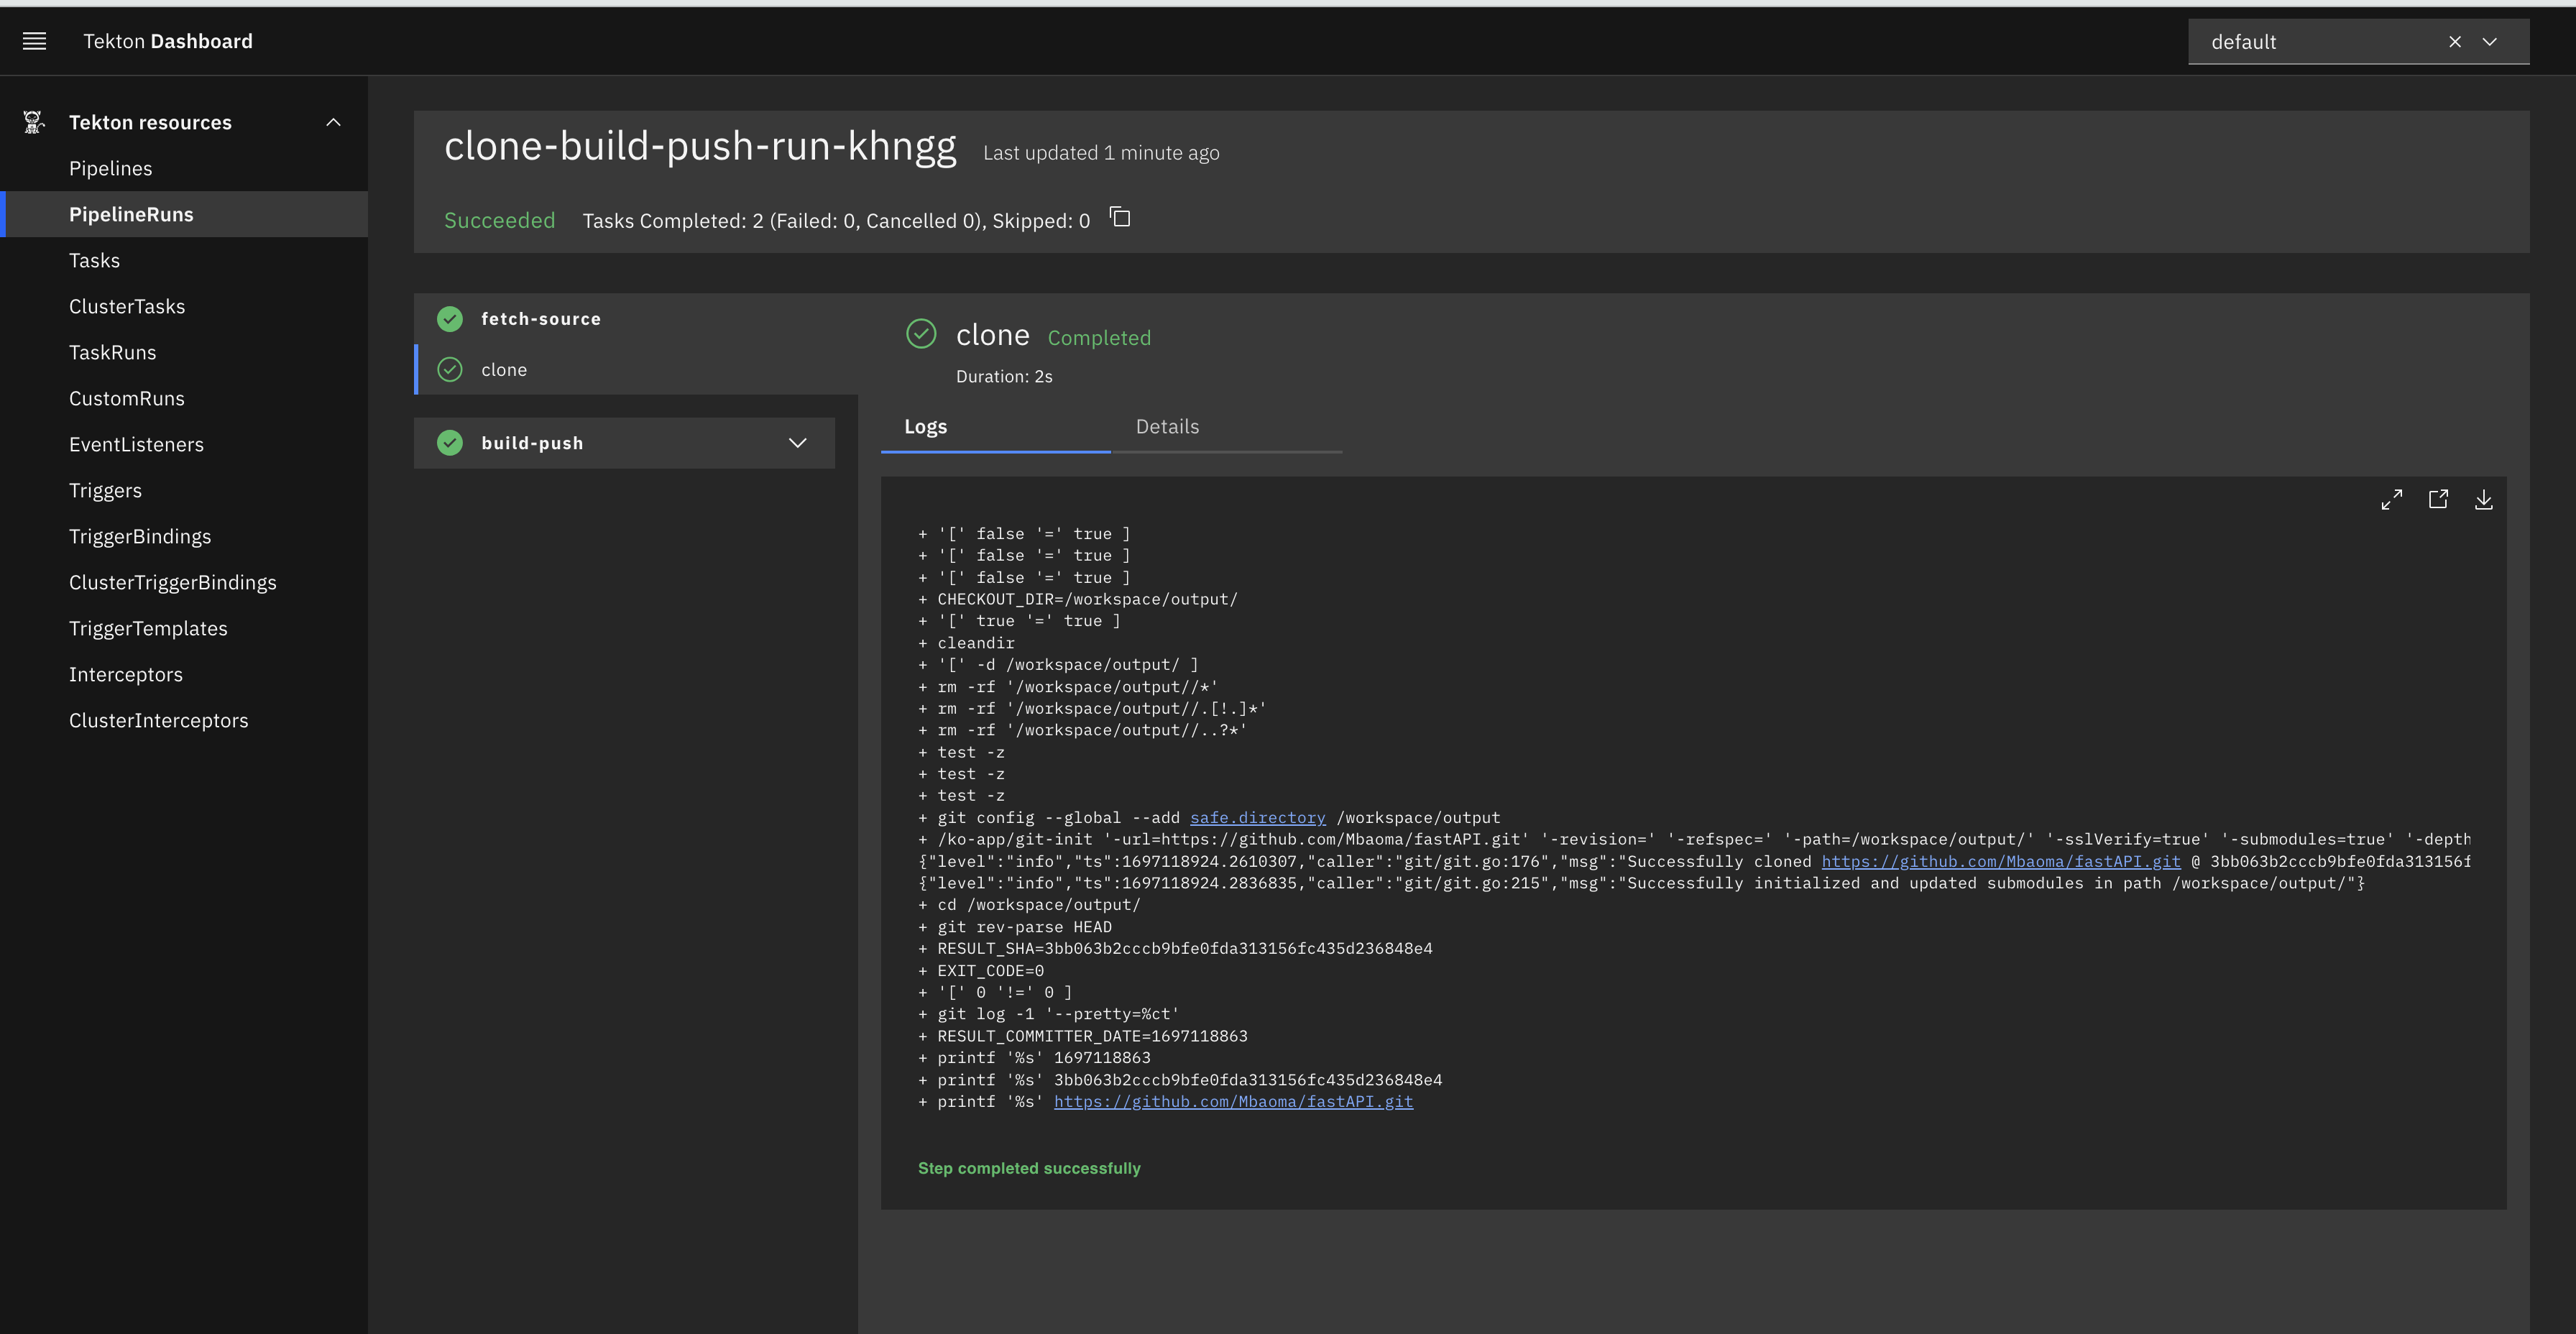
Task: Expand the build-push task steps
Action: click(x=797, y=442)
